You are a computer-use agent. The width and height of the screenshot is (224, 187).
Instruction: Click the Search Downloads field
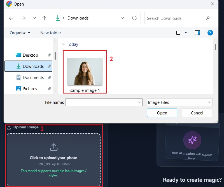(x=179, y=18)
